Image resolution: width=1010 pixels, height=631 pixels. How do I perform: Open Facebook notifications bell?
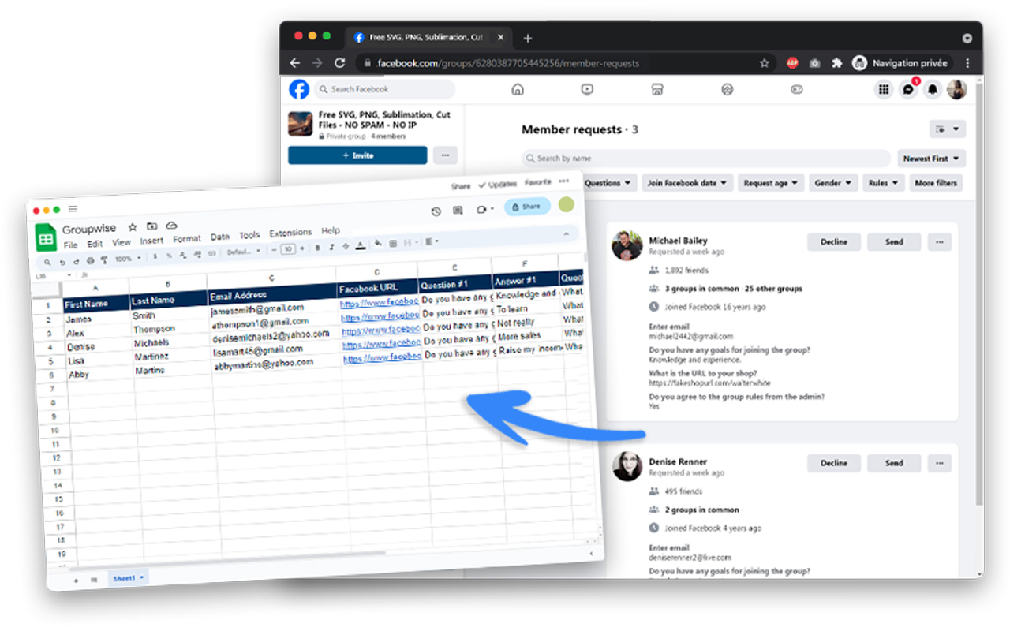tap(933, 89)
